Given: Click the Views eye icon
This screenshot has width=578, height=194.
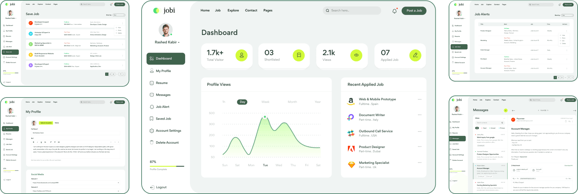Looking at the screenshot, I should (x=356, y=55).
